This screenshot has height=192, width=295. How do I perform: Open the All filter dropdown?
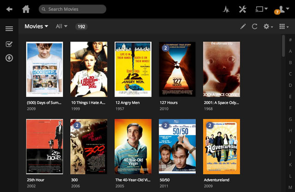[x=61, y=26]
